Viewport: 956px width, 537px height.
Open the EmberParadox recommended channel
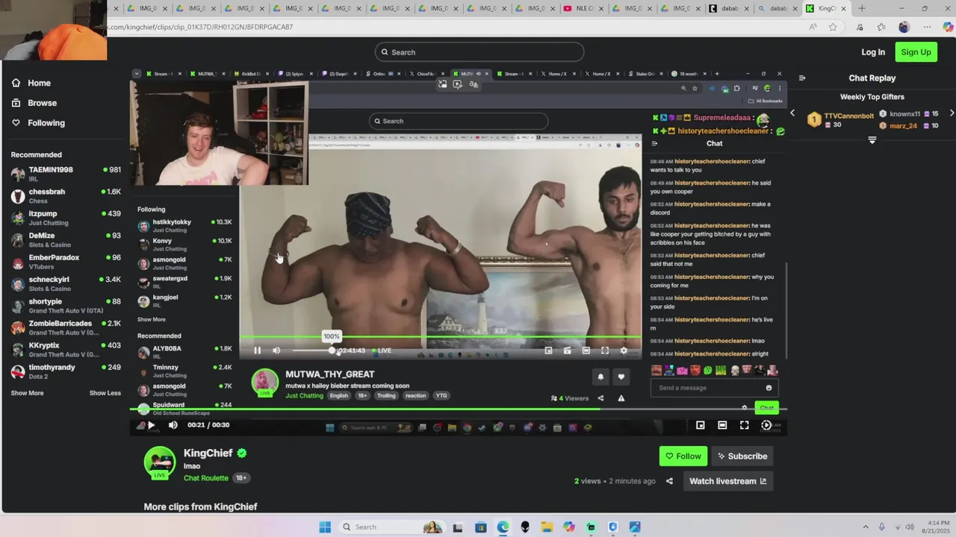coord(66,262)
